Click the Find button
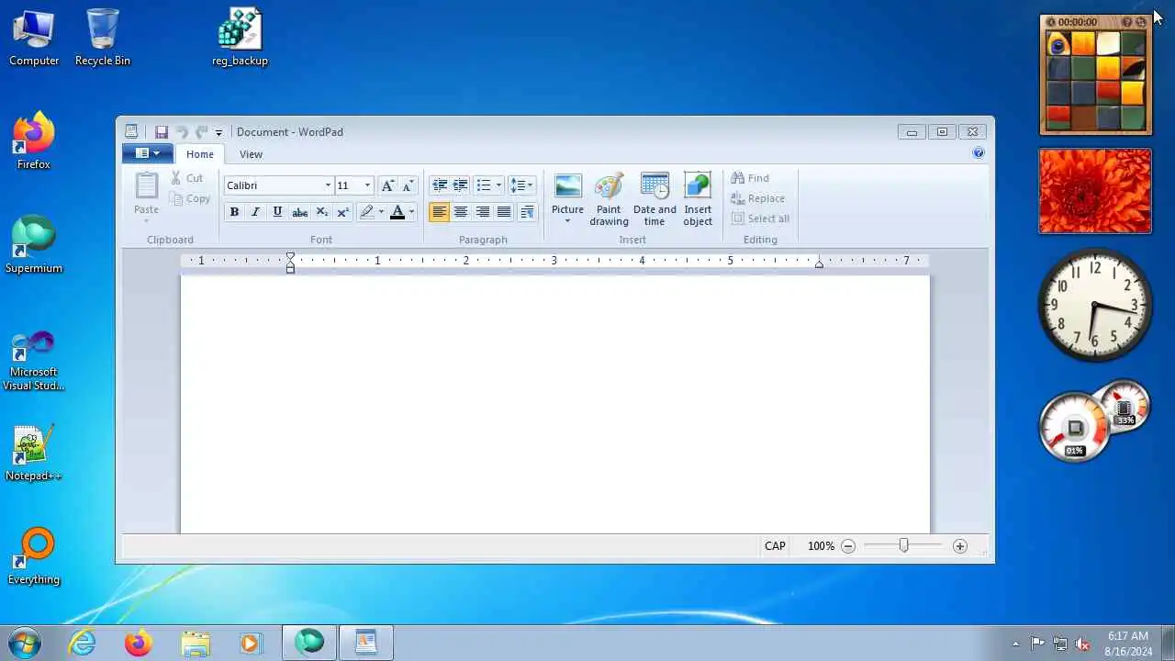 tap(750, 178)
